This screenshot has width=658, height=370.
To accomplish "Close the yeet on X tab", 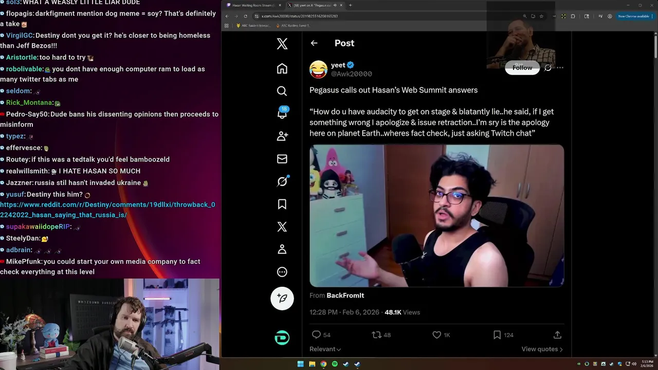I will pyautogui.click(x=341, y=5).
